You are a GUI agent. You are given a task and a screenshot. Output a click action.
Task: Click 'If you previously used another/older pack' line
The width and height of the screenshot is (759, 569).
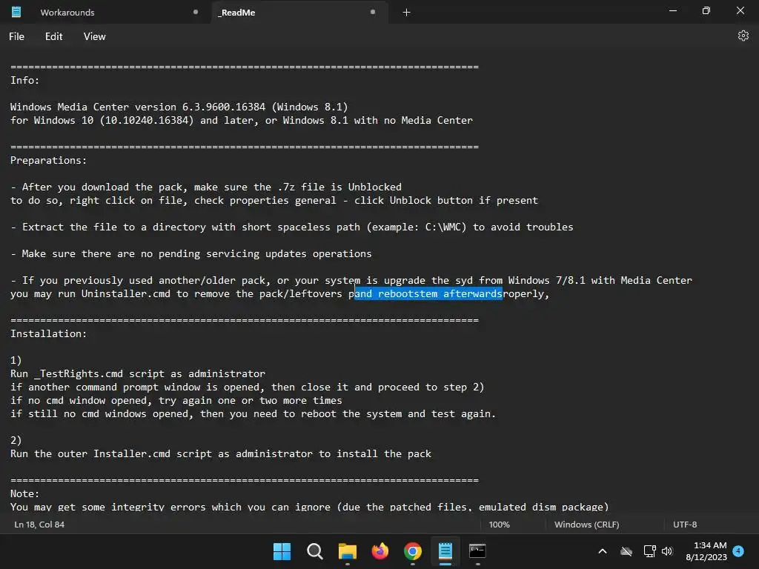point(351,281)
